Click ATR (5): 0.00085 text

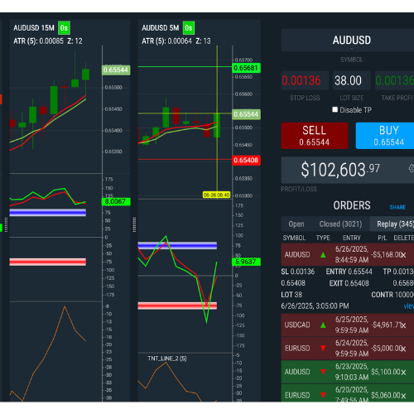pos(38,41)
